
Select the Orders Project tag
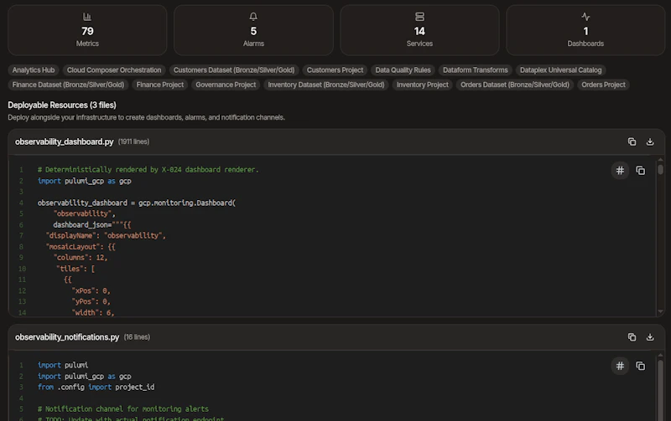point(603,85)
